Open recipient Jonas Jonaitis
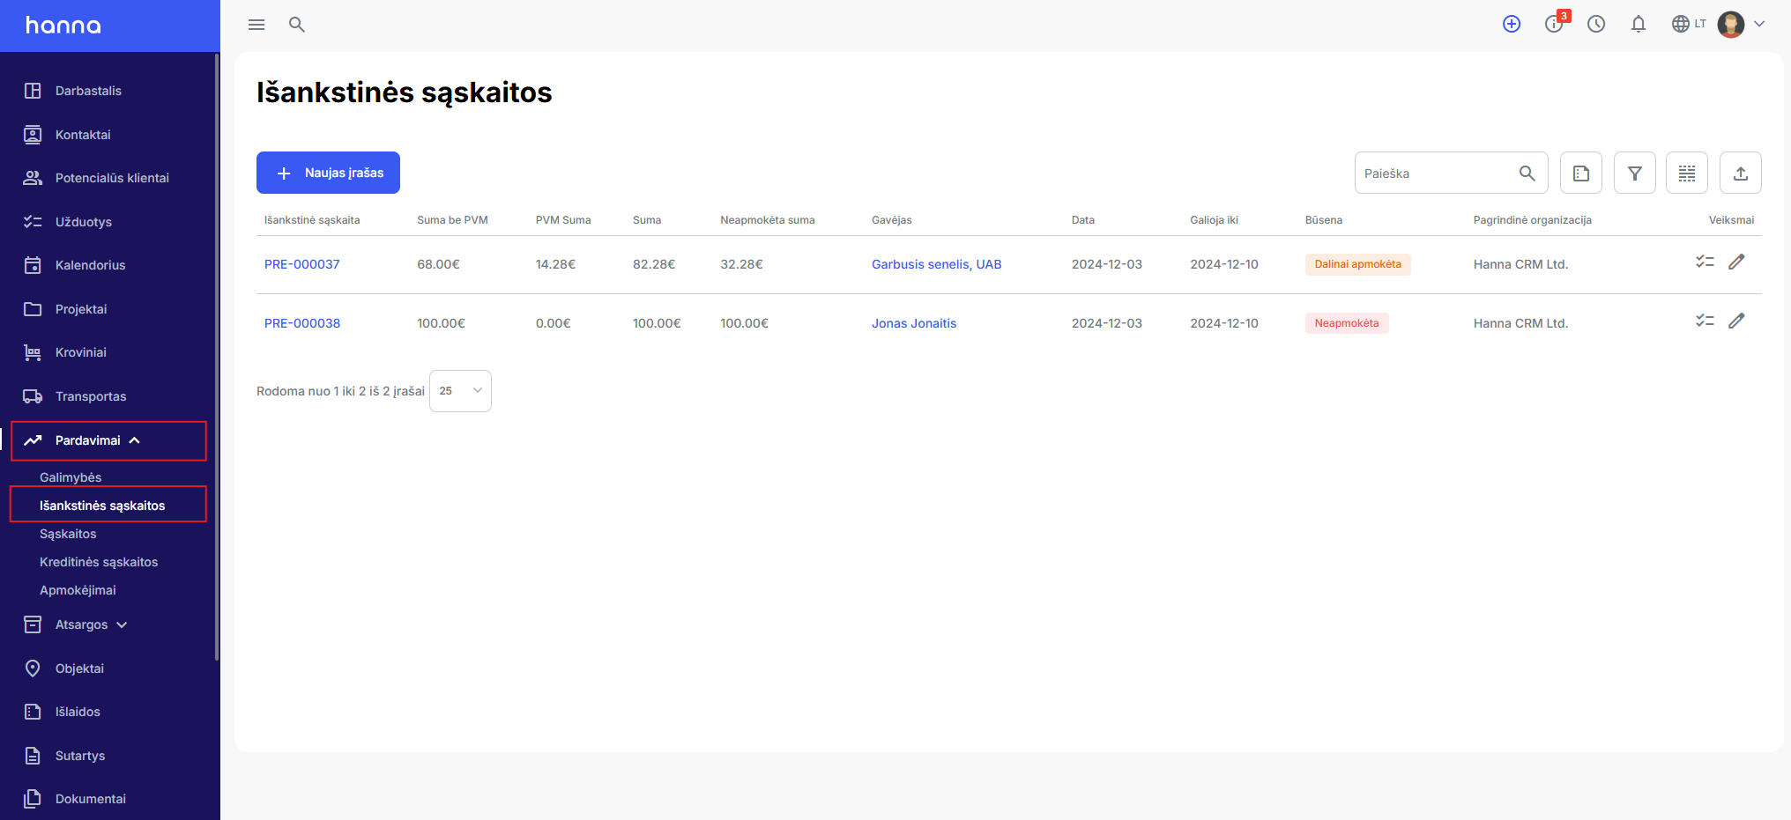Image resolution: width=1791 pixels, height=820 pixels. point(914,323)
